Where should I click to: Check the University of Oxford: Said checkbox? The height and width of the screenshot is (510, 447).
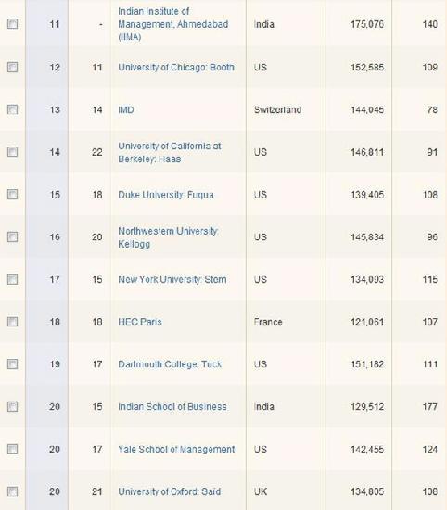(12, 491)
